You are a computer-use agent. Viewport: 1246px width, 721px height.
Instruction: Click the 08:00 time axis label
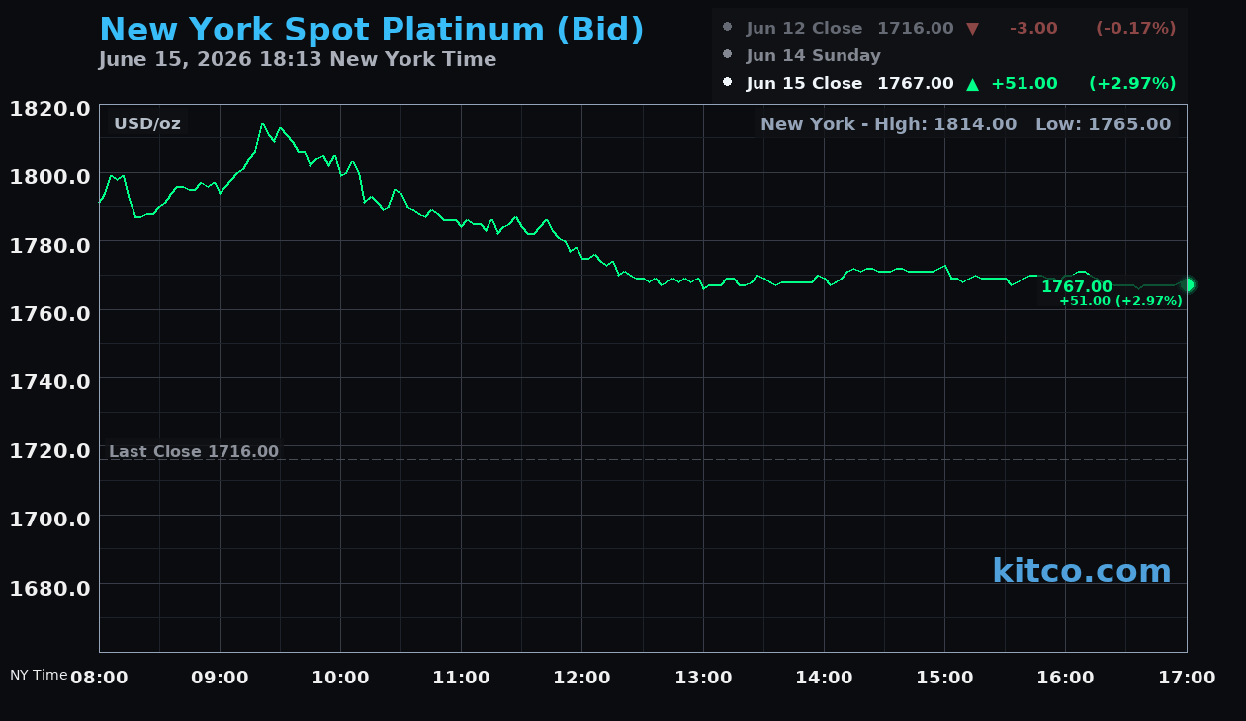99,678
